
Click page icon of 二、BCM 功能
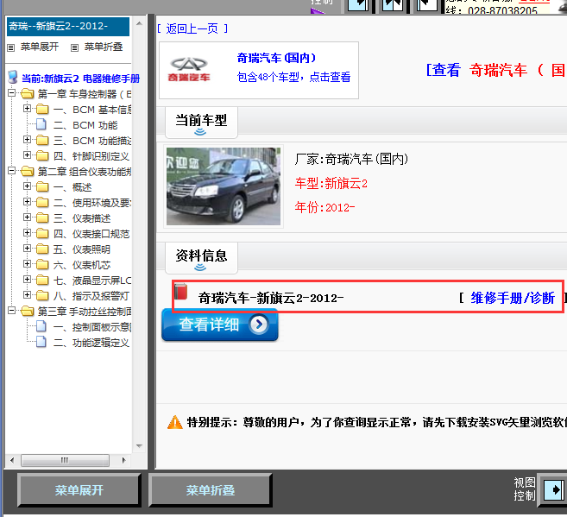(x=41, y=124)
